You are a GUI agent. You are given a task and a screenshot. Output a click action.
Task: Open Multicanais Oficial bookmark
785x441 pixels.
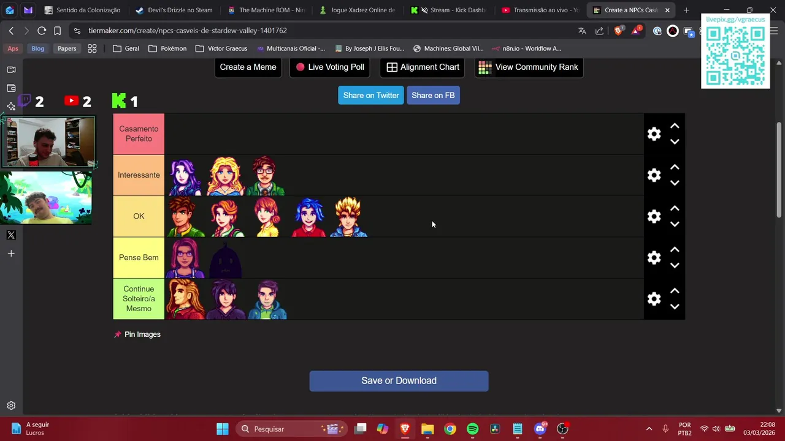(x=291, y=48)
